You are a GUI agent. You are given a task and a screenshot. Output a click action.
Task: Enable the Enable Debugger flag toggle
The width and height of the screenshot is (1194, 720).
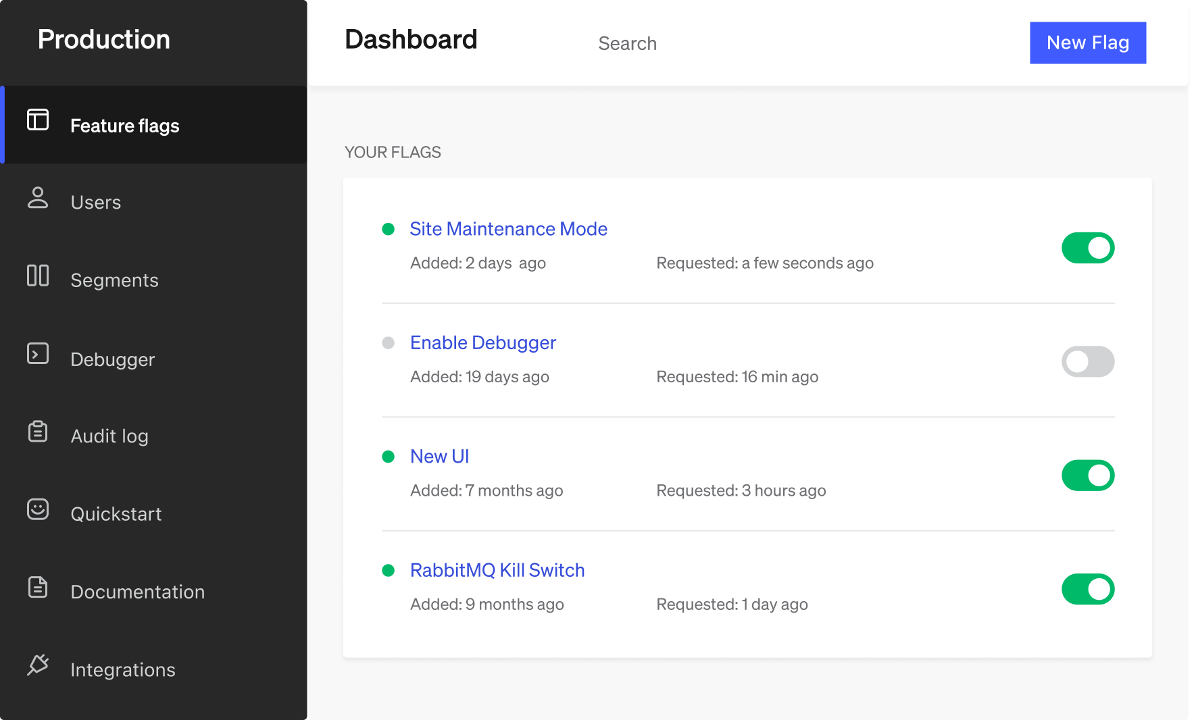[1087, 362]
